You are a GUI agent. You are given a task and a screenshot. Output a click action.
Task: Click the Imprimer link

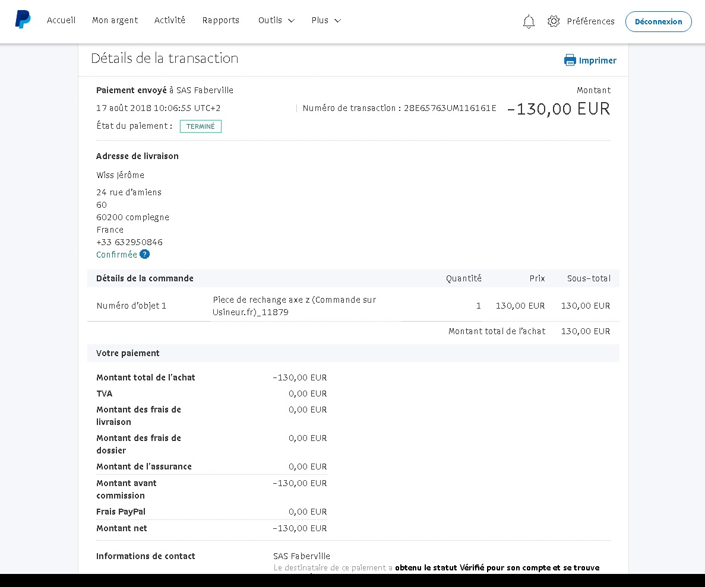point(597,60)
